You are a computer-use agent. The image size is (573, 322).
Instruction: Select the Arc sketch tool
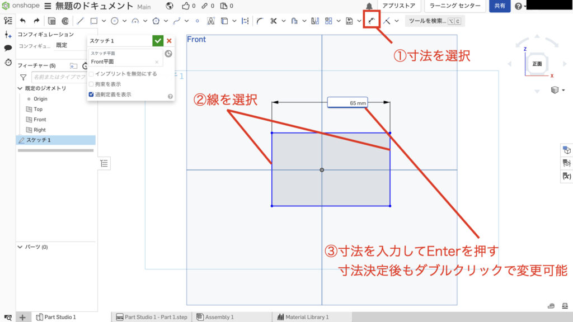coord(135,21)
